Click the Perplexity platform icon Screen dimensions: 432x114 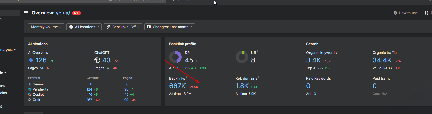click(30, 89)
